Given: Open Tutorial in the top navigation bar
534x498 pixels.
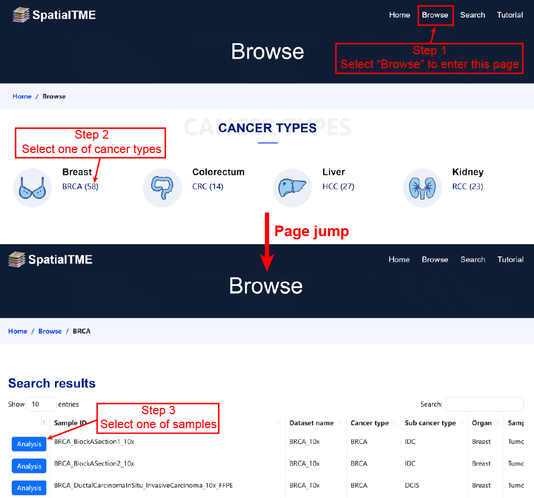Looking at the screenshot, I should pos(510,15).
